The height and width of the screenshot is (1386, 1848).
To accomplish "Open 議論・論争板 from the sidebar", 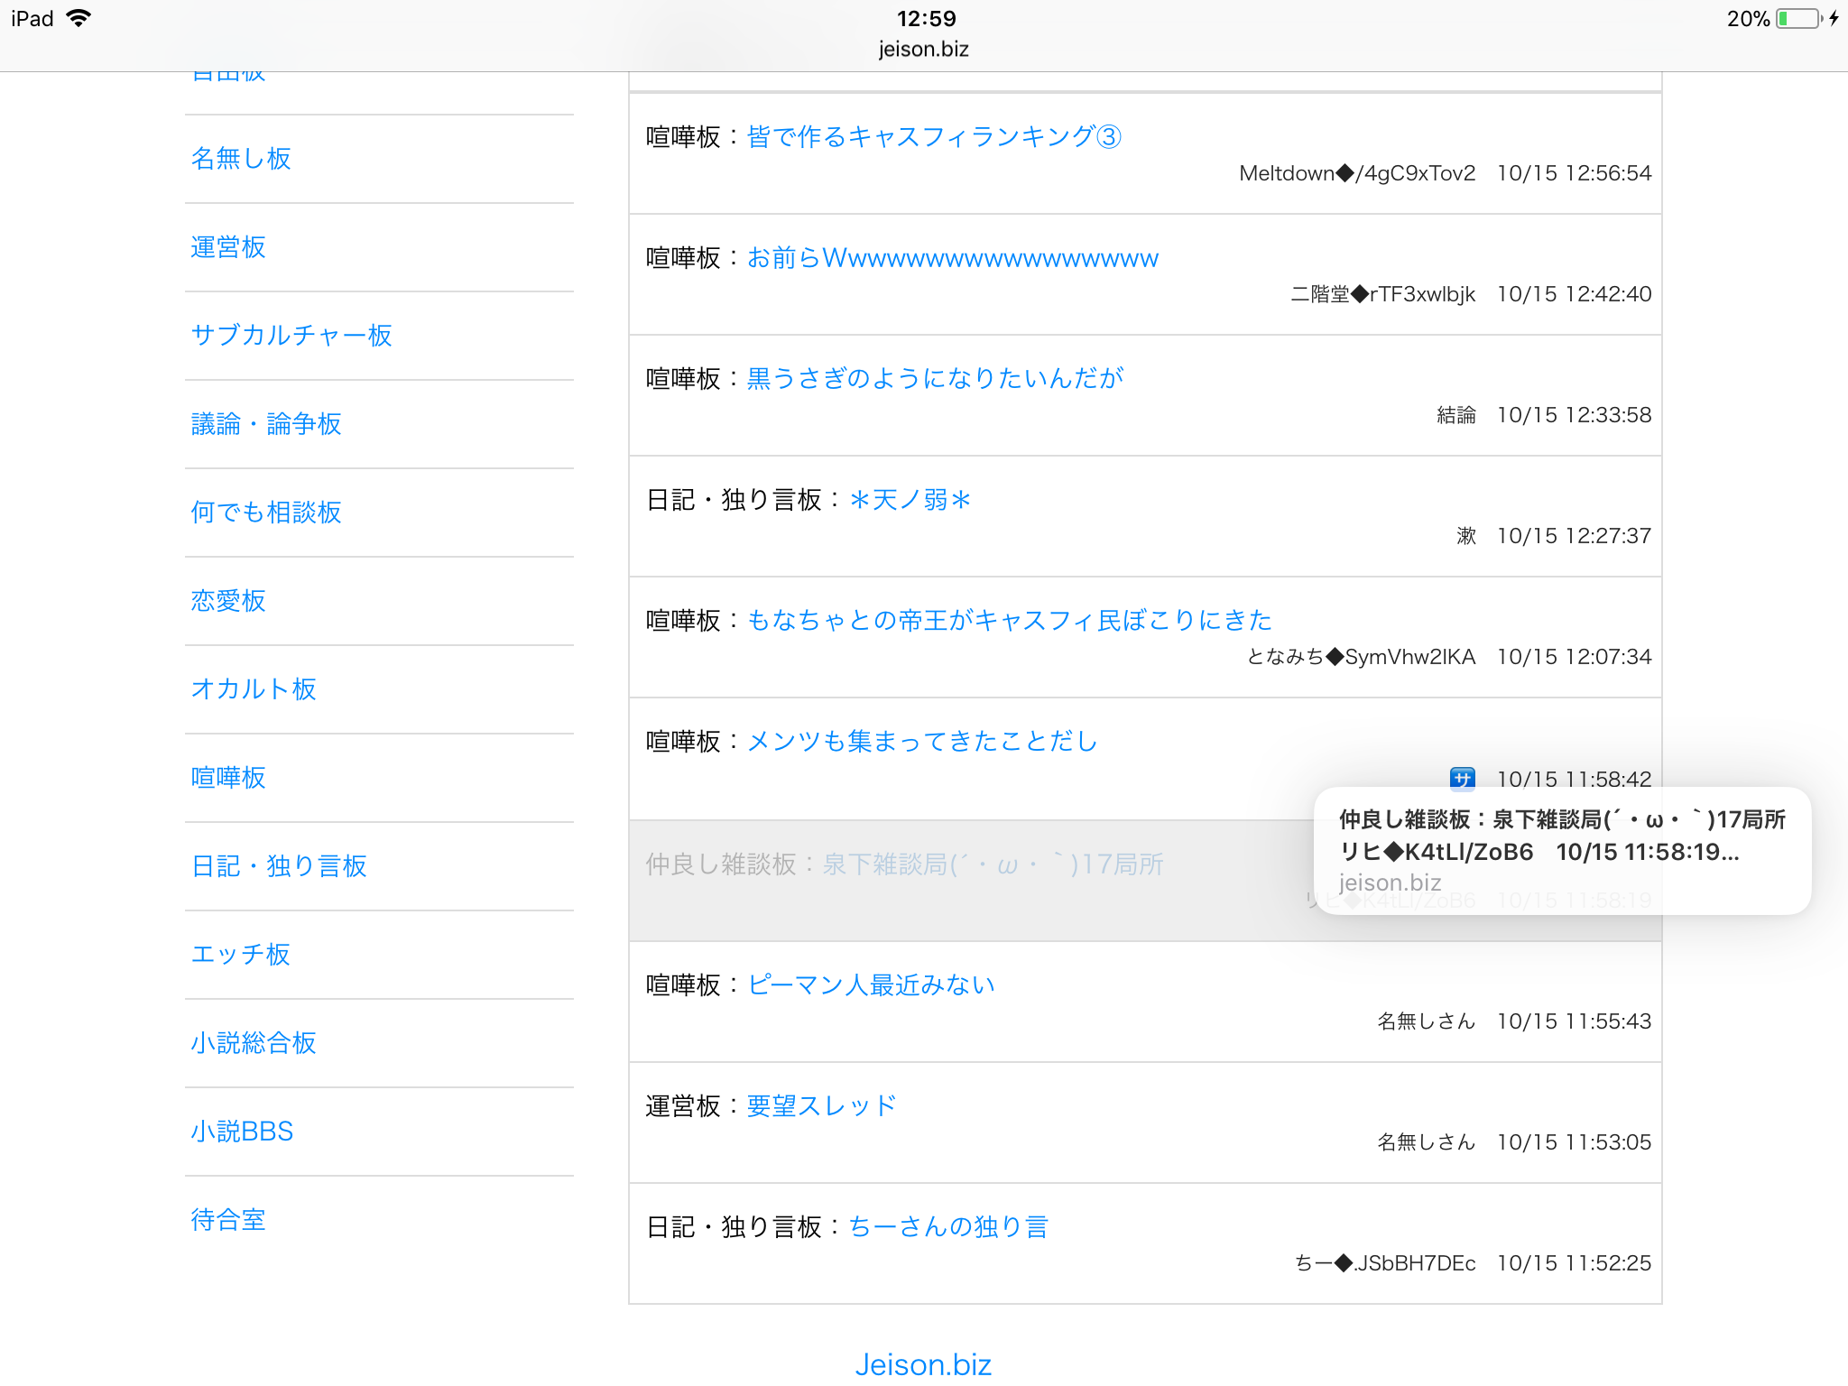I will coord(266,424).
